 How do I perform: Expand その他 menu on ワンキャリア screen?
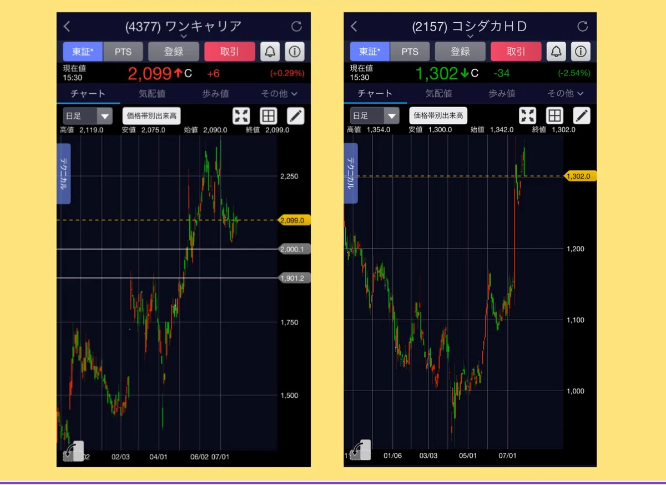(279, 94)
